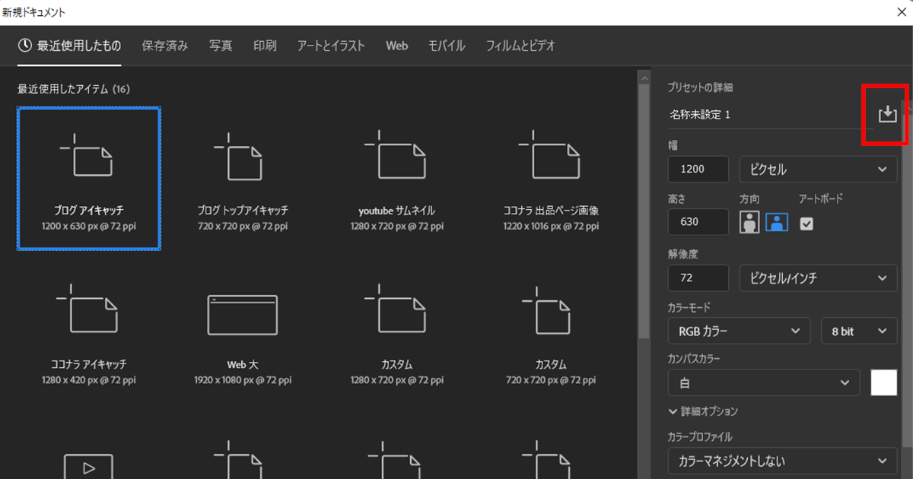The height and width of the screenshot is (479, 913).
Task: Select the ブログ アイキャッチ preset
Action: 89,179
